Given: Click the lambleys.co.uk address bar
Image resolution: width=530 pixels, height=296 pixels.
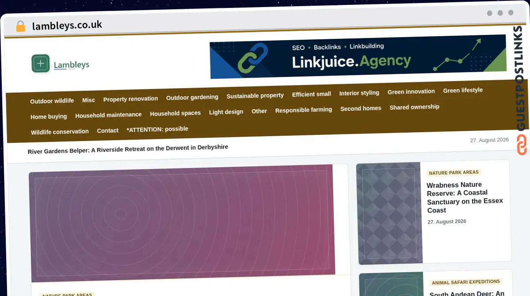Looking at the screenshot, I should tap(67, 25).
